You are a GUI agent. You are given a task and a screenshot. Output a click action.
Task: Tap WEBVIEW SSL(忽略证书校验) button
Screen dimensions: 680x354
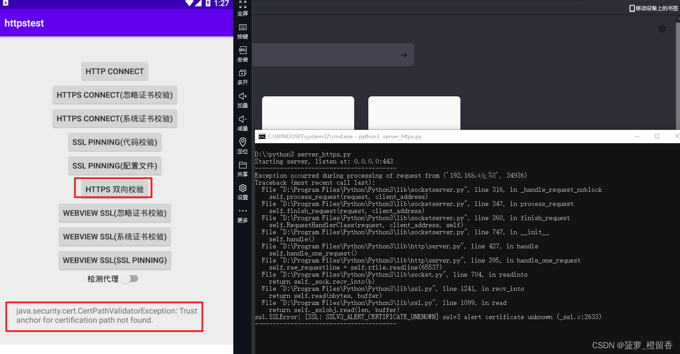(115, 213)
